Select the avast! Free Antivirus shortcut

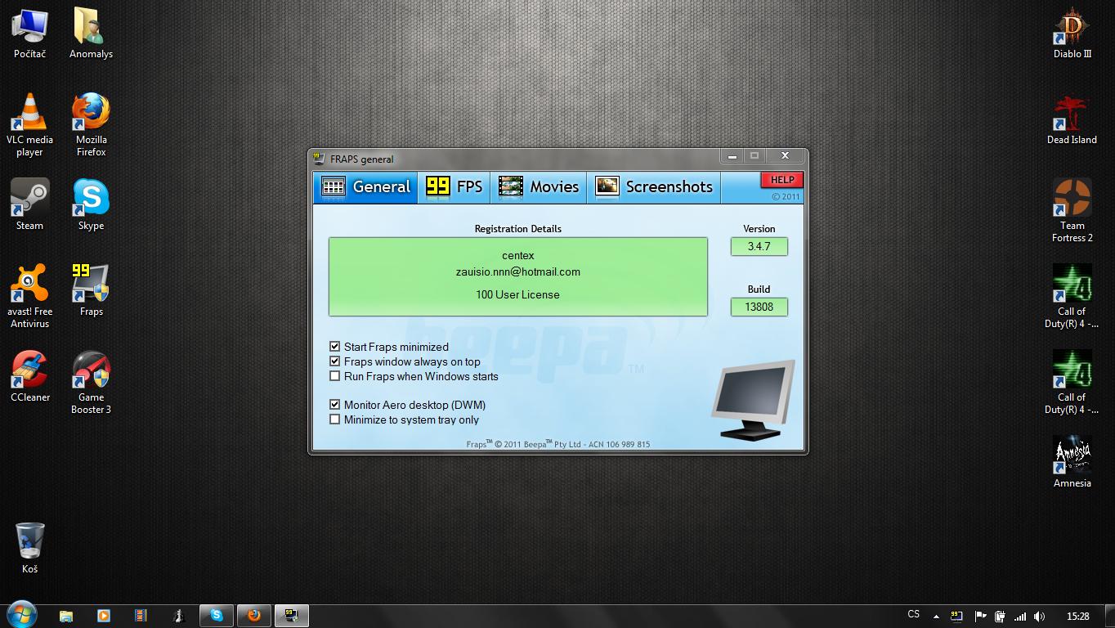[x=30, y=296]
